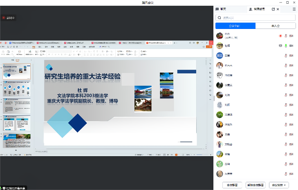Click the blue avatar of third participant

(220, 55)
